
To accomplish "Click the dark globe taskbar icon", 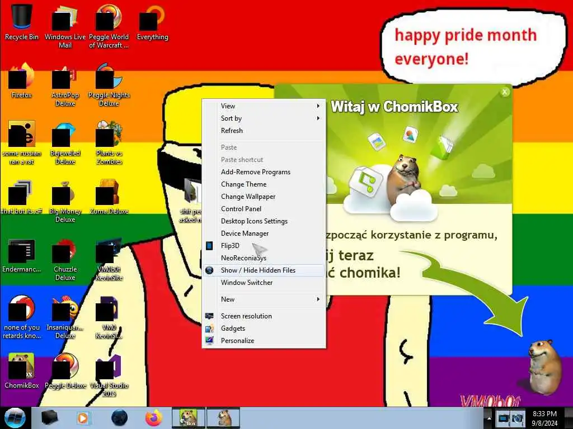I will coord(119,418).
